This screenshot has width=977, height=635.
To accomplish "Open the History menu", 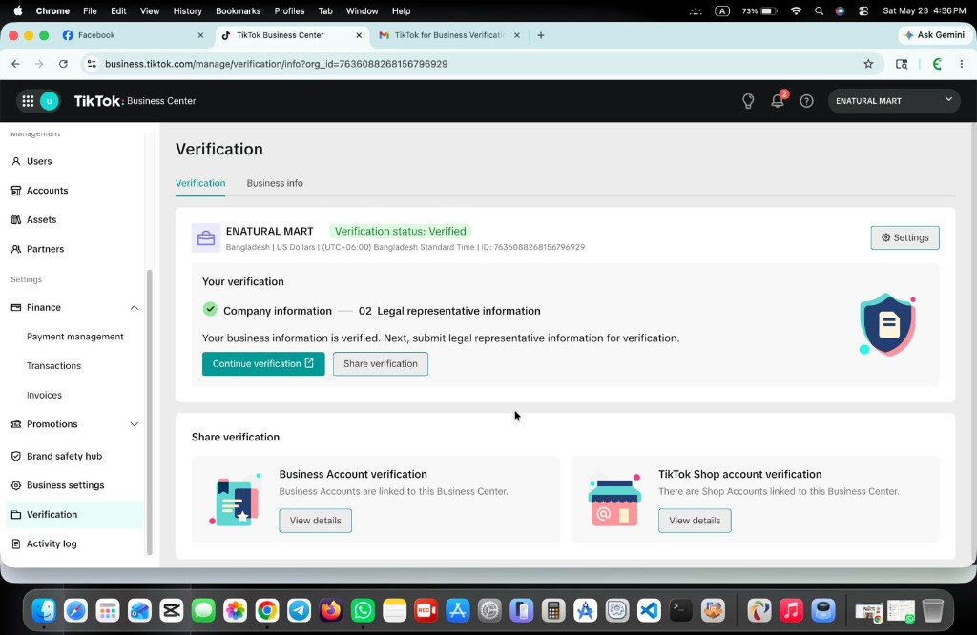I will point(188,11).
